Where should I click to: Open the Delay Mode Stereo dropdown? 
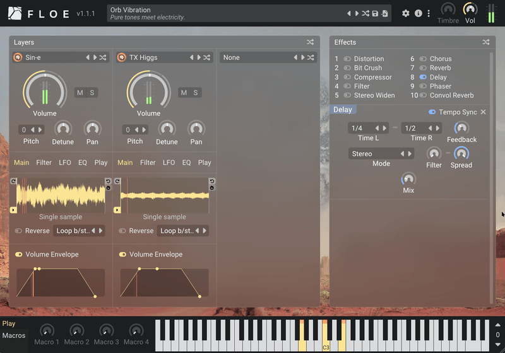[381, 154]
